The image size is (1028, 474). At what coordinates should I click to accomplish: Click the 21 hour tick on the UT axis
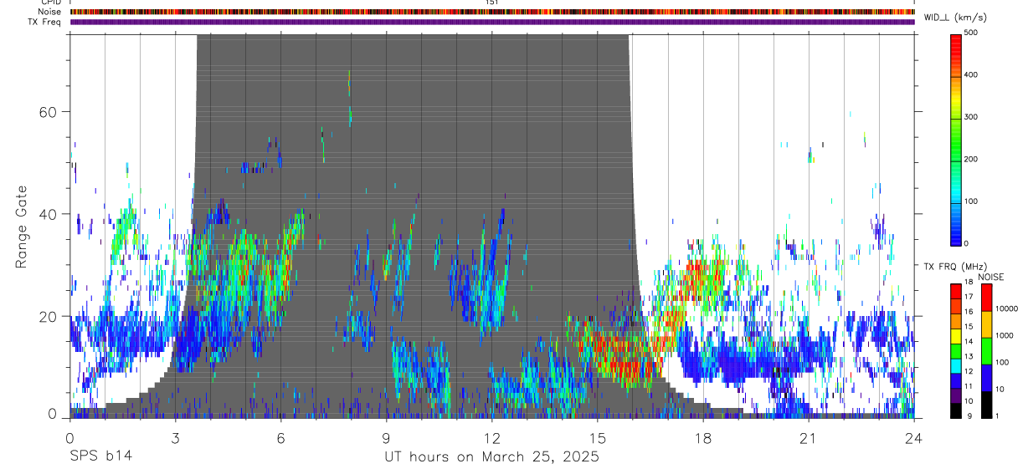(809, 438)
